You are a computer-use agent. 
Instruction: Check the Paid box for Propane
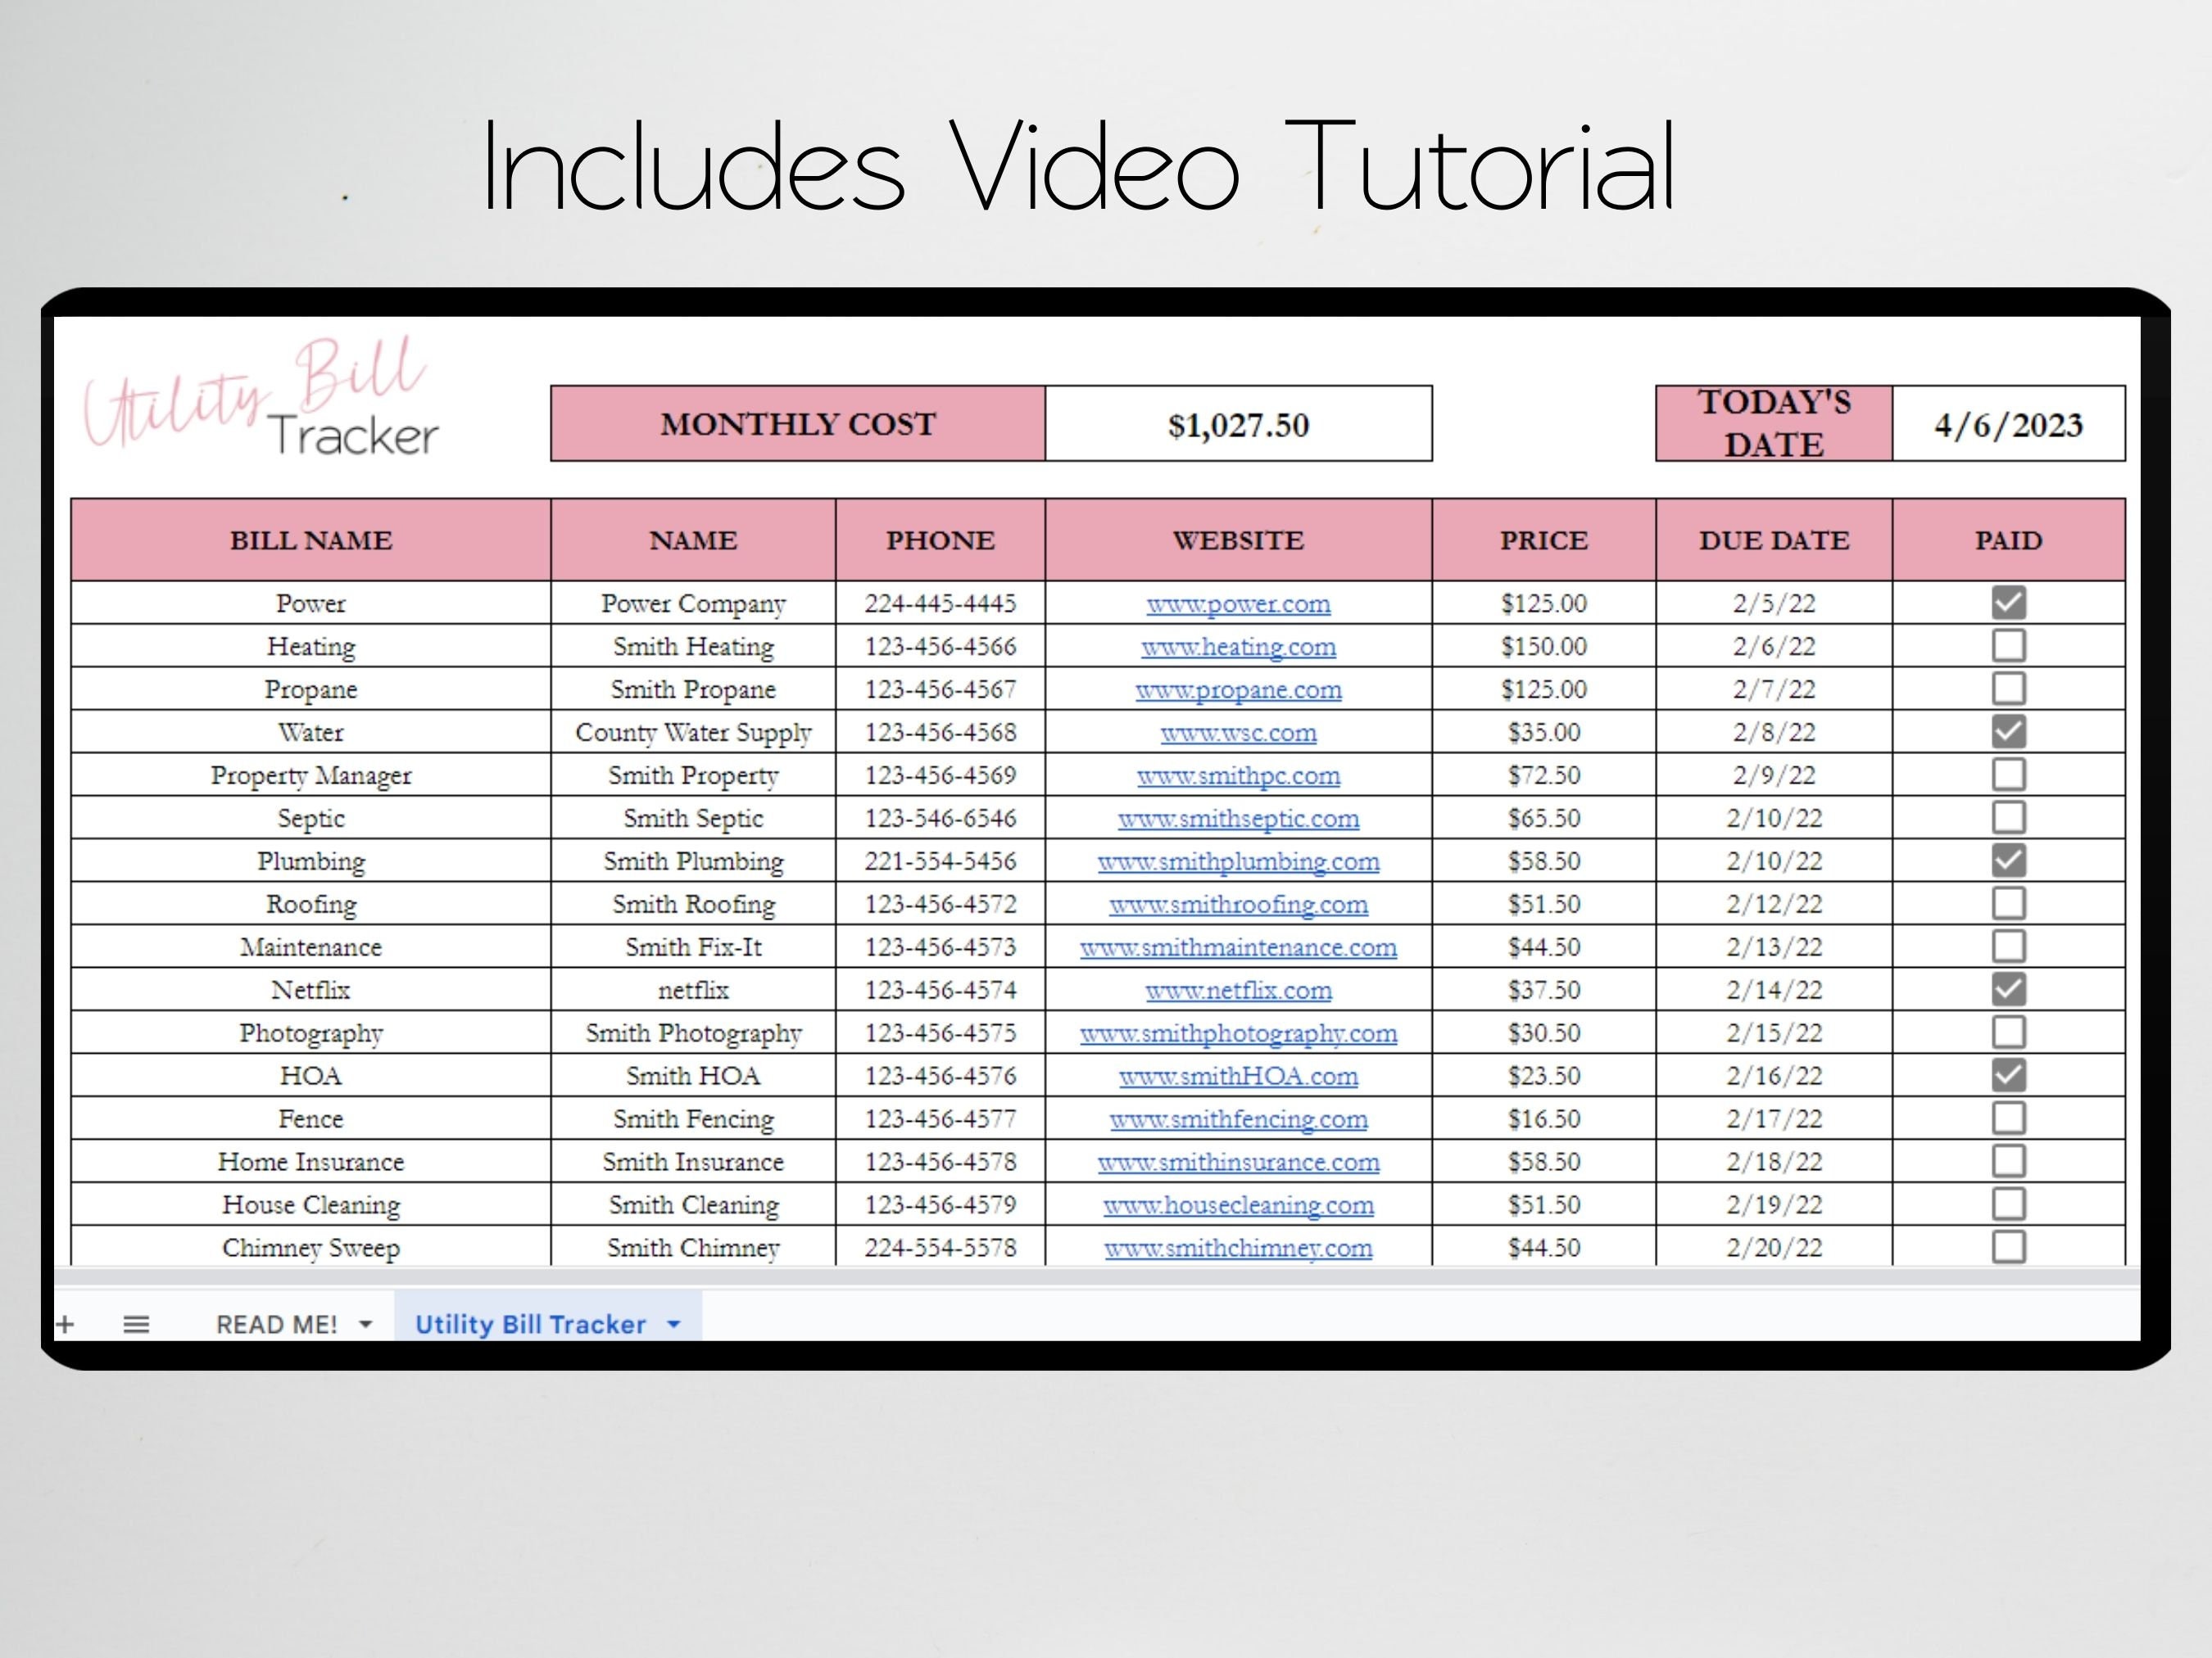click(2010, 689)
